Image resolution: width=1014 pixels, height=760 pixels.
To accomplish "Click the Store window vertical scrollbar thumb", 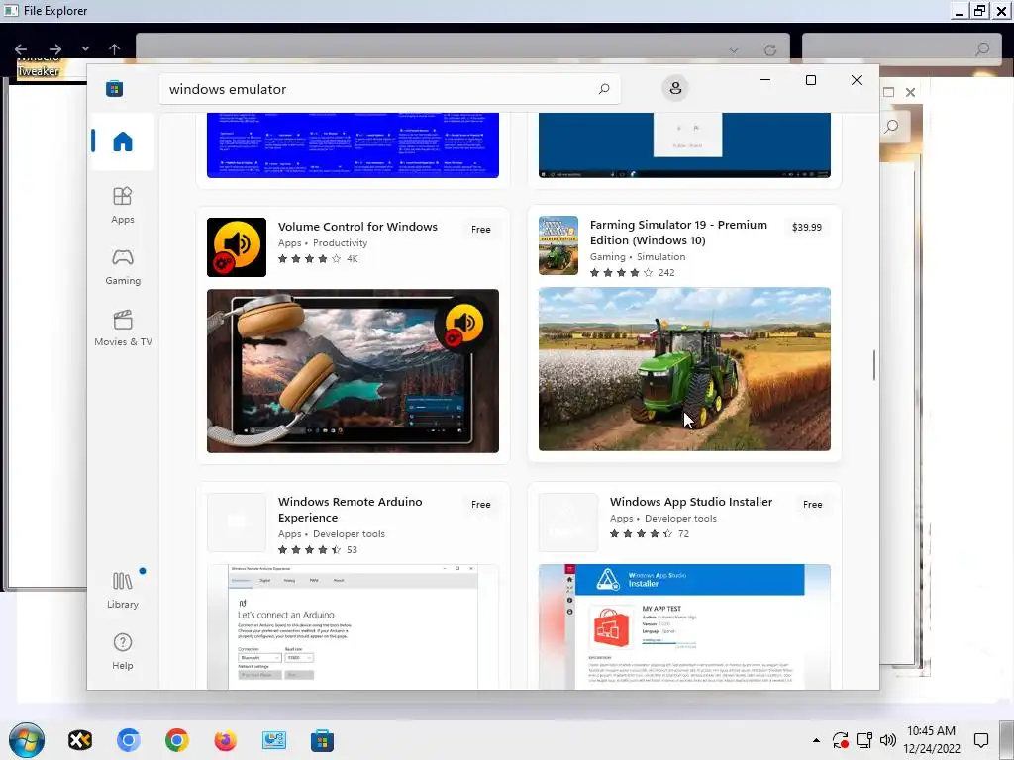I will coord(873,365).
